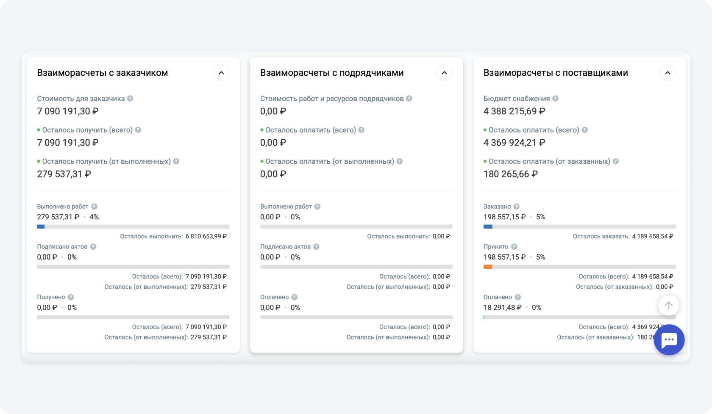
Task: Click help icon beside Получено
Action: pos(71,297)
